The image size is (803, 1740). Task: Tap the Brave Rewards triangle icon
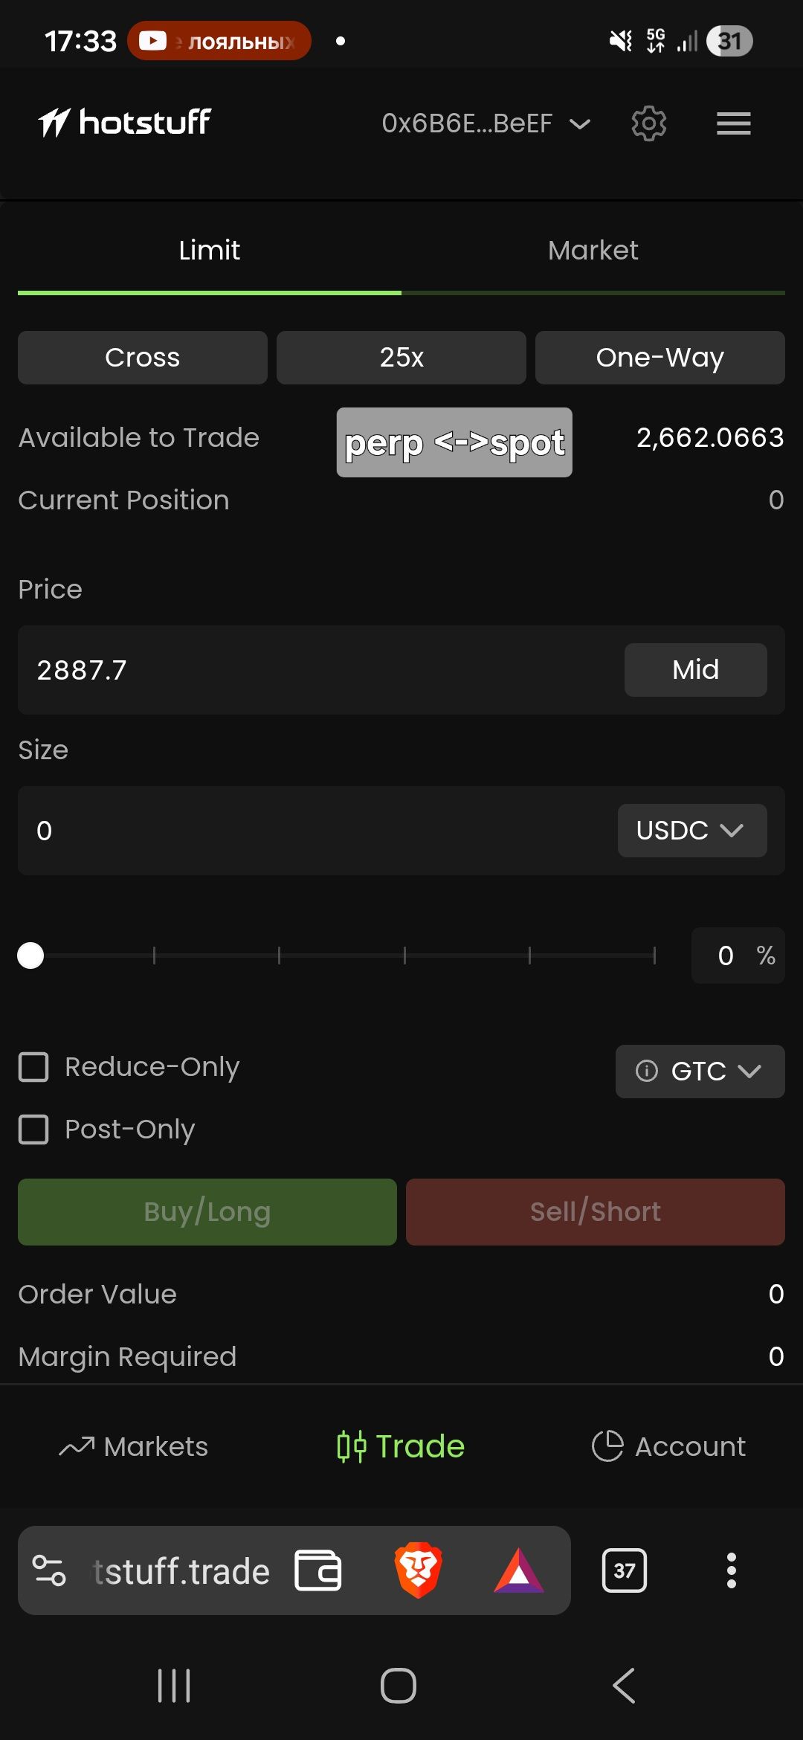click(x=518, y=1570)
